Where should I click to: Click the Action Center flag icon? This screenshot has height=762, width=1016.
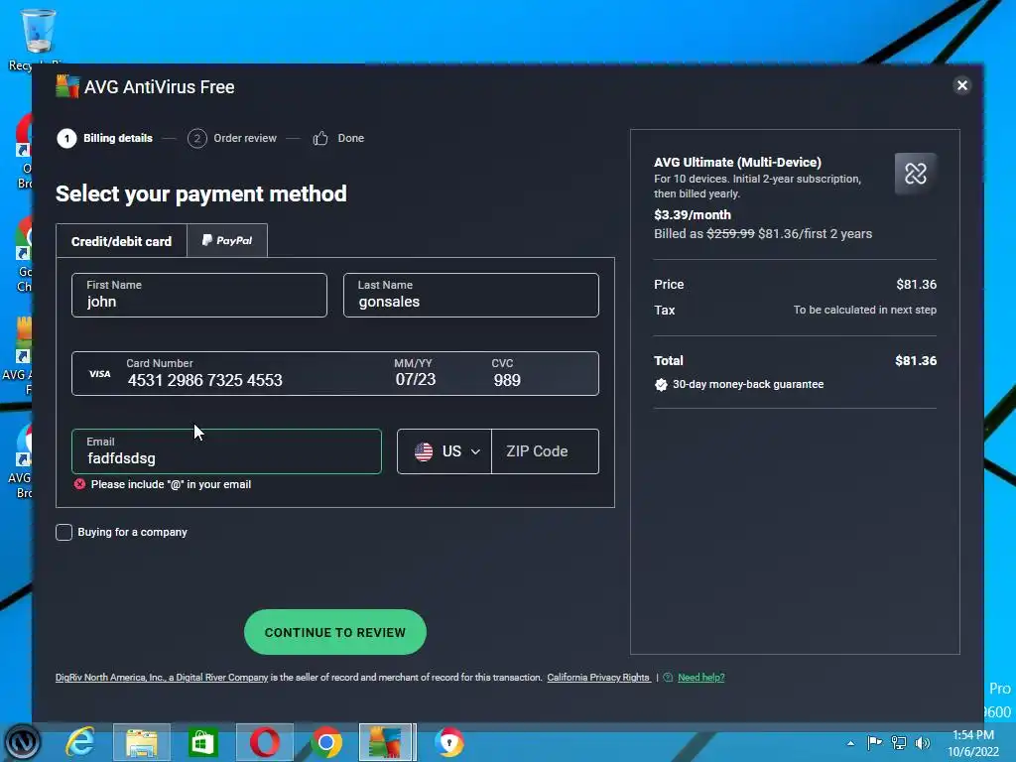(x=874, y=742)
